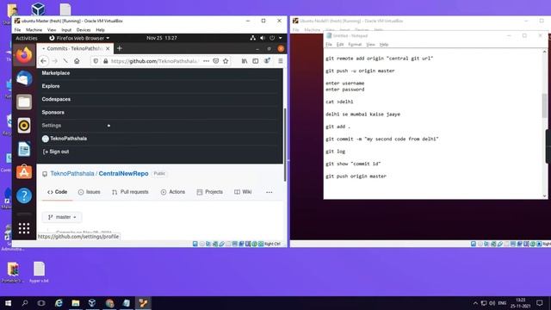551x310 pixels.
Task: Open VirtualBox Devices menu in Master window
Action: [84, 30]
